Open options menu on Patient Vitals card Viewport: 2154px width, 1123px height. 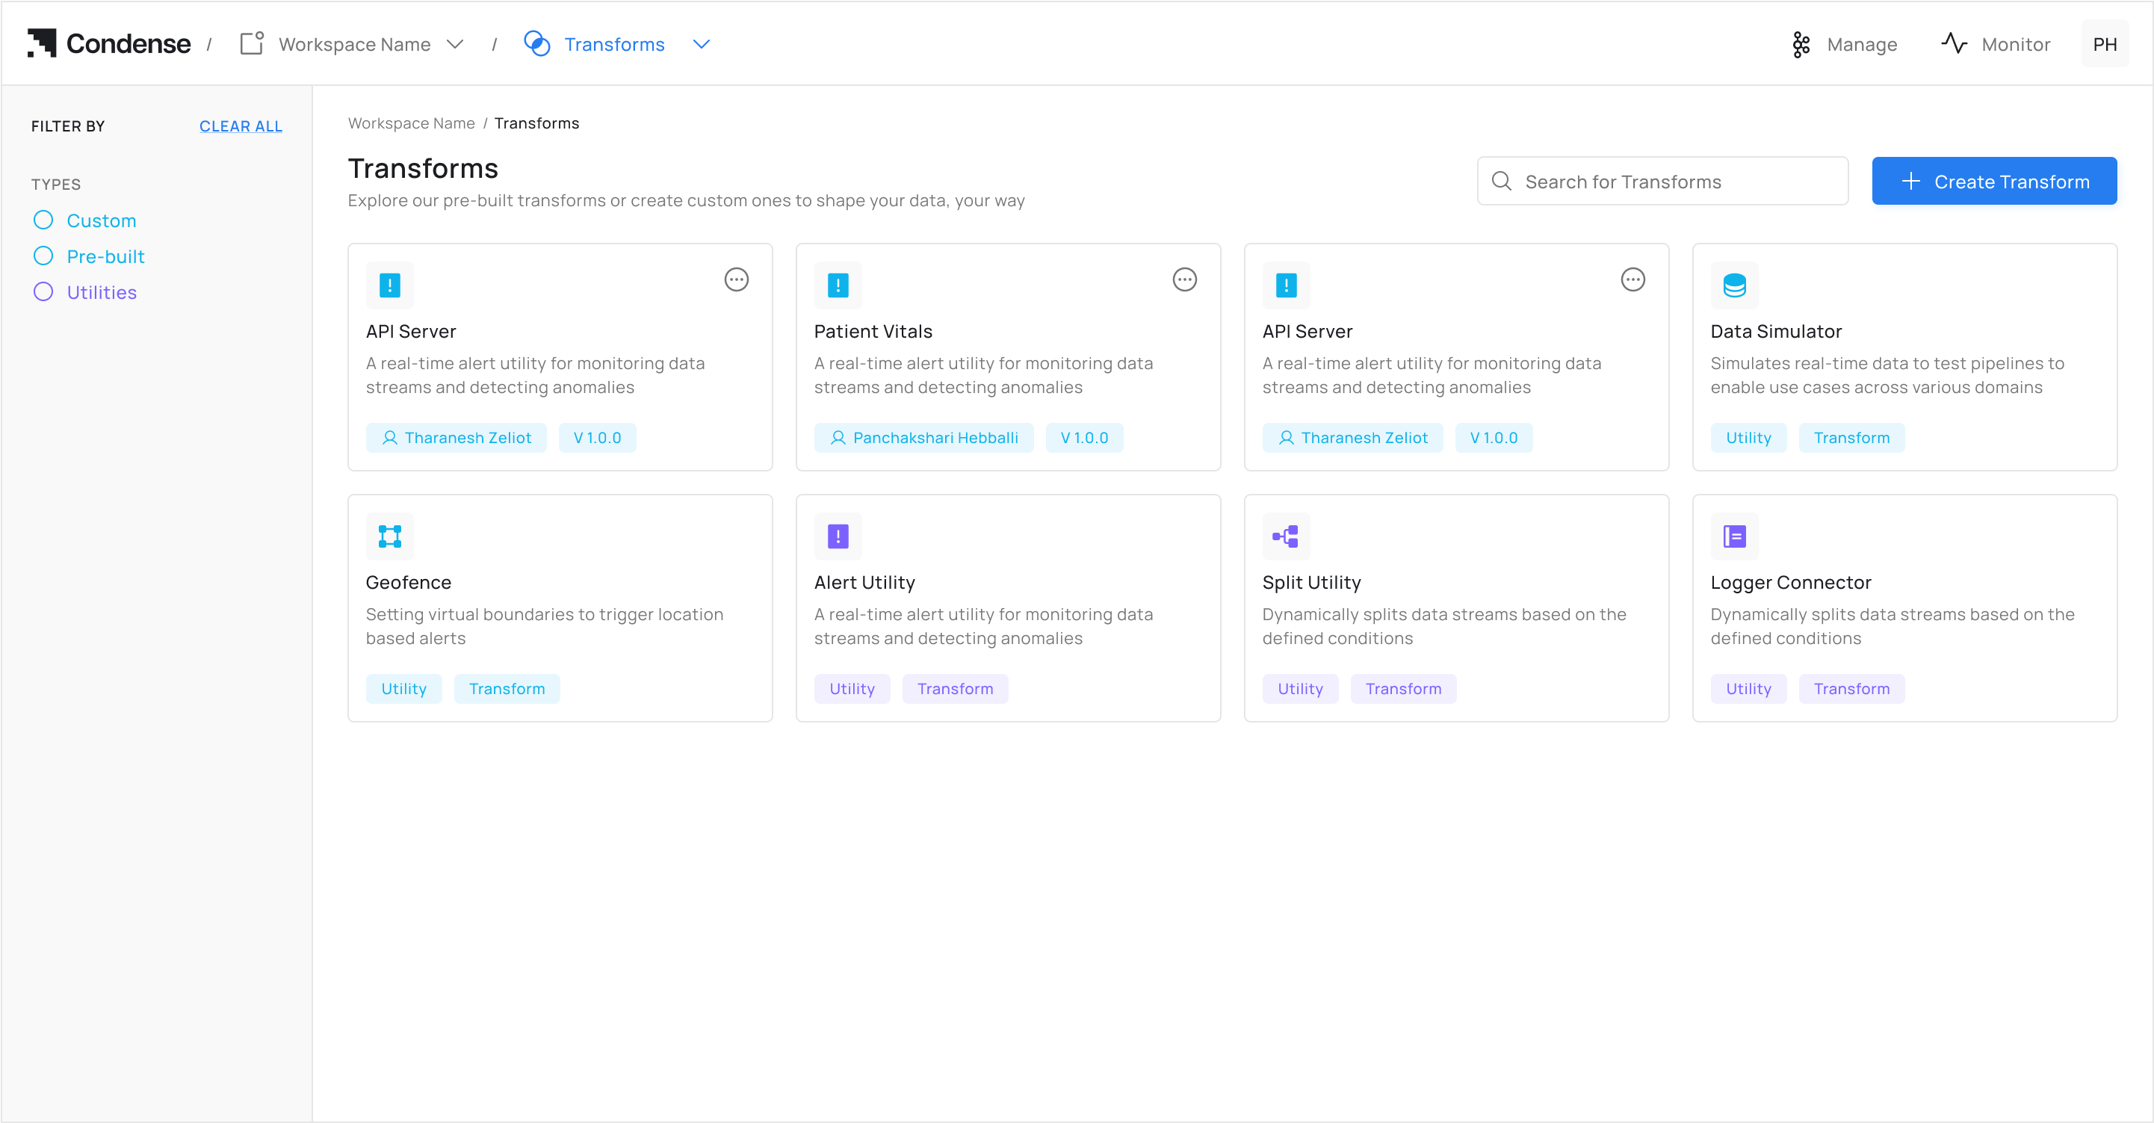1184,279
